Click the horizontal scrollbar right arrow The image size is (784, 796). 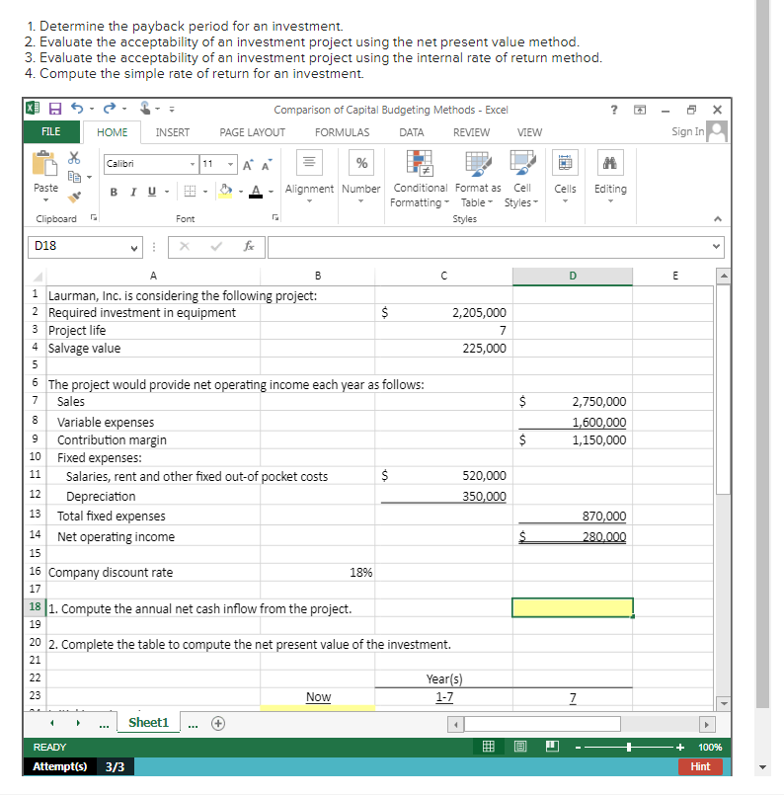point(706,725)
